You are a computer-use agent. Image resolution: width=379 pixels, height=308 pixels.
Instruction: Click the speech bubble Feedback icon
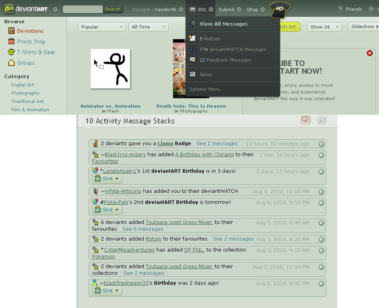pos(192,60)
